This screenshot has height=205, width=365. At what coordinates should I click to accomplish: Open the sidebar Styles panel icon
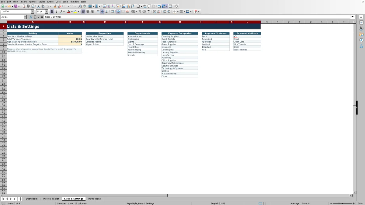click(361, 29)
